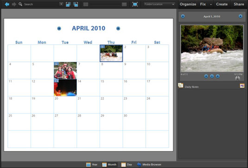Open the Share tab
248x168 pixels.
[239, 4]
